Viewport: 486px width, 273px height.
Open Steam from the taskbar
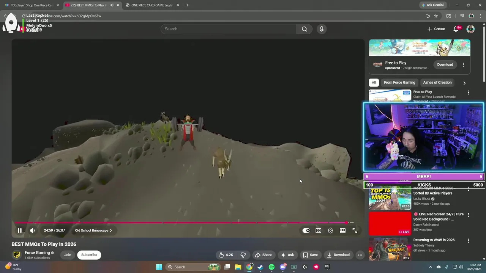[x=260, y=267]
